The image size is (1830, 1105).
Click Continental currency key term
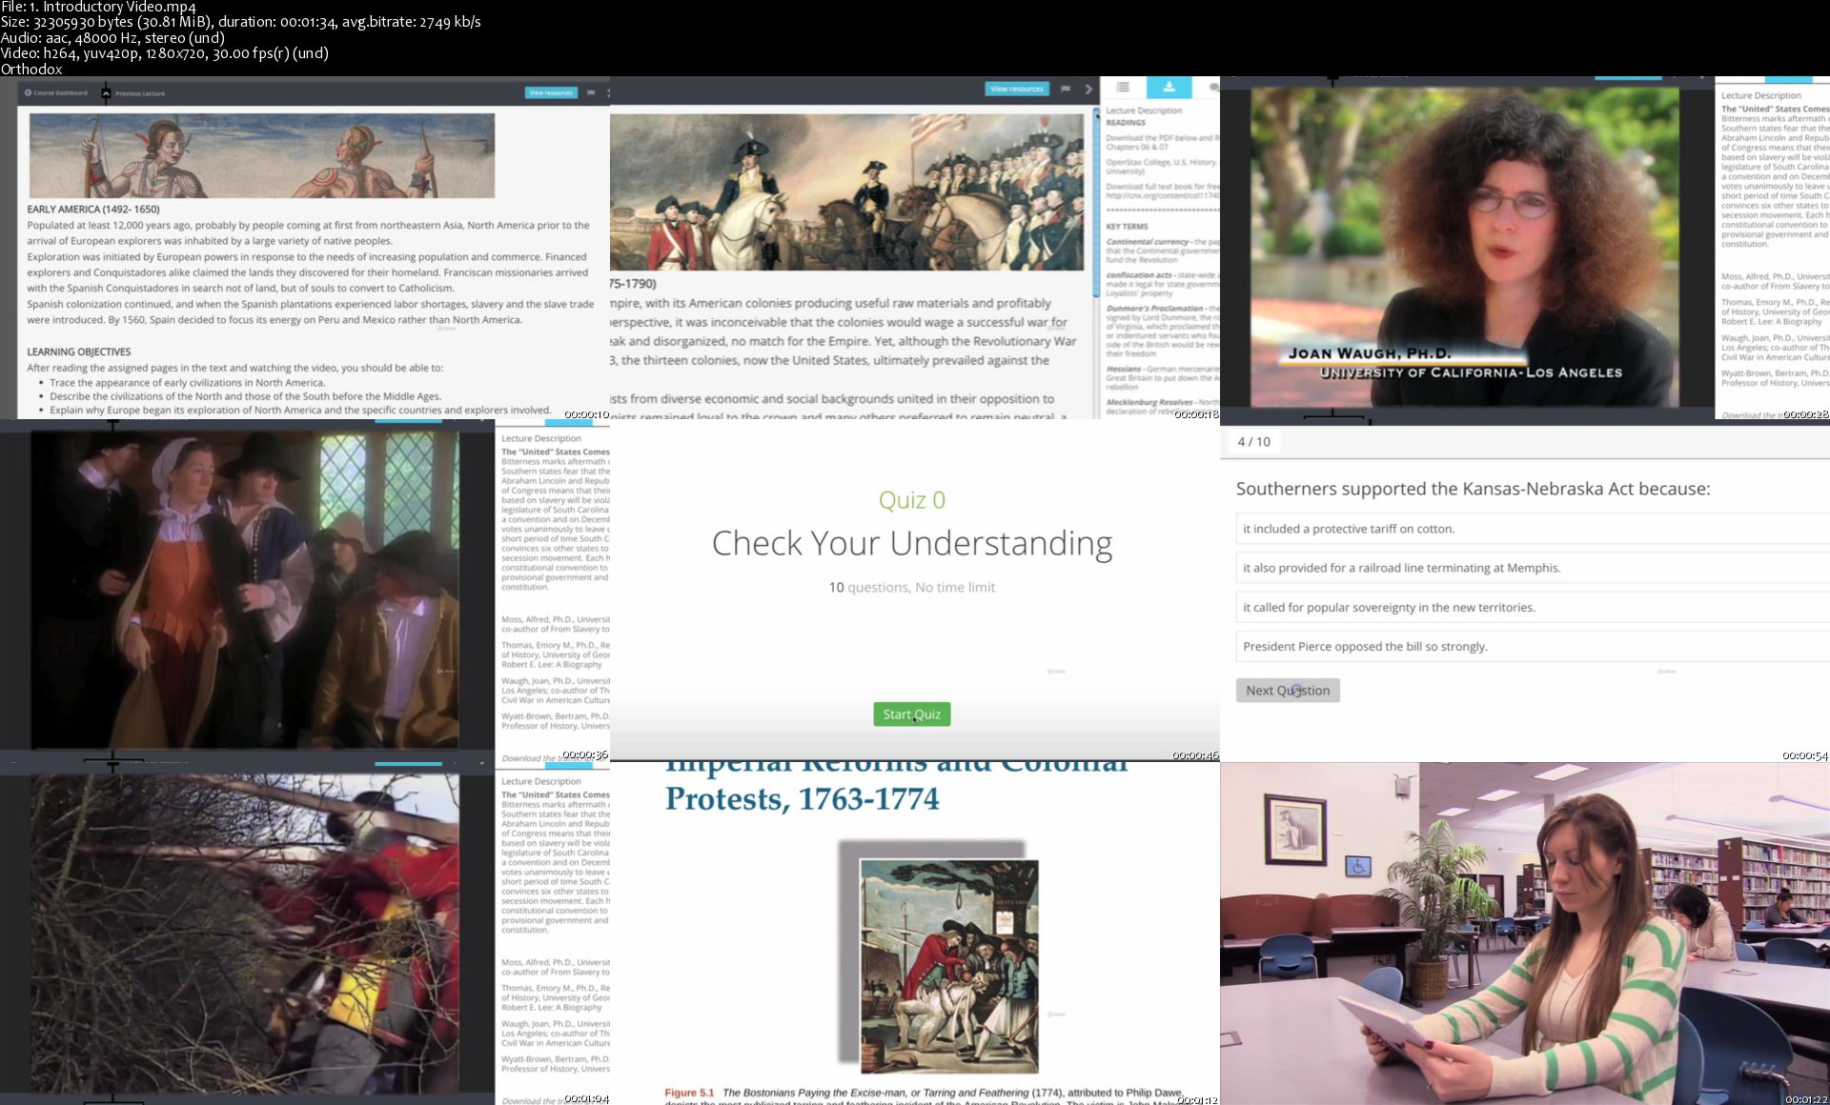click(1148, 242)
